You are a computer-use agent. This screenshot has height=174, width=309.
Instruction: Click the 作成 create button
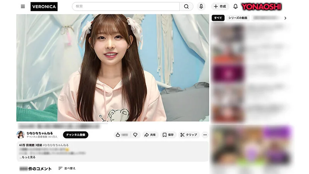[220, 7]
